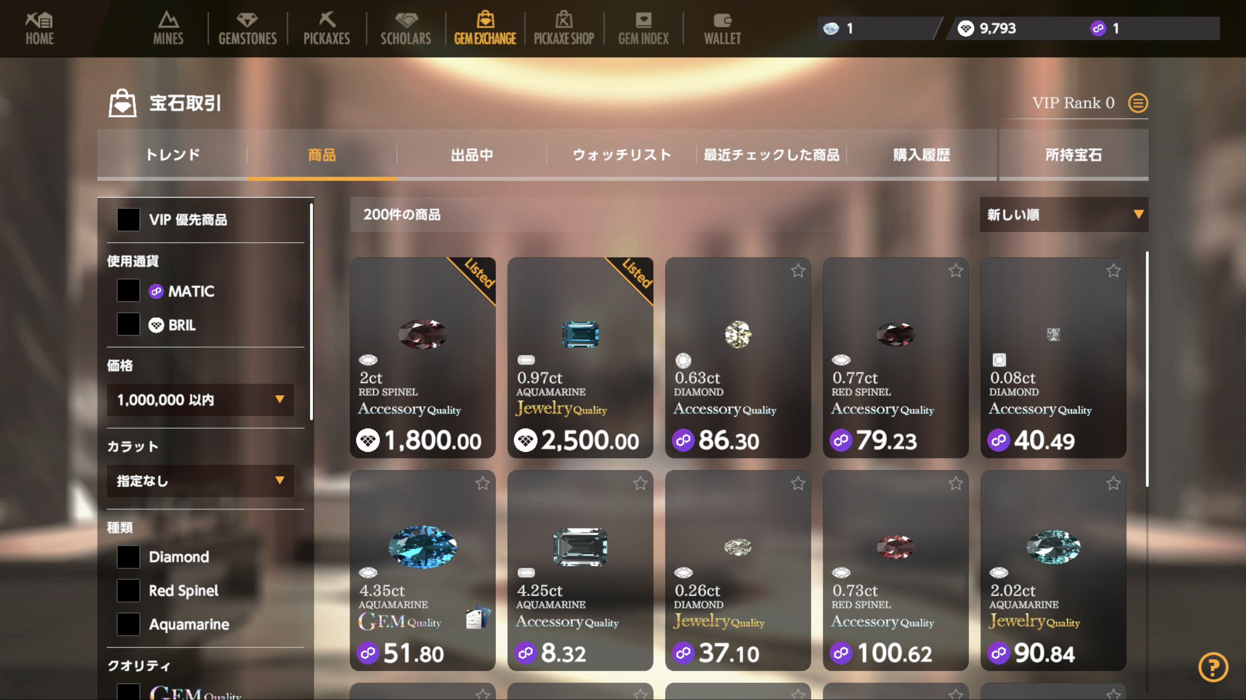The width and height of the screenshot is (1246, 700).
Task: Switch to the 購入履歴 tab
Action: tap(921, 155)
